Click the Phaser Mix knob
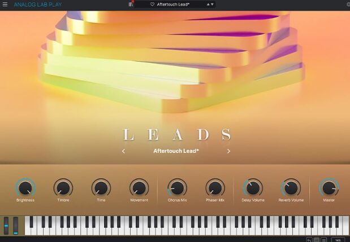The width and height of the screenshot is (350, 242). (x=215, y=187)
